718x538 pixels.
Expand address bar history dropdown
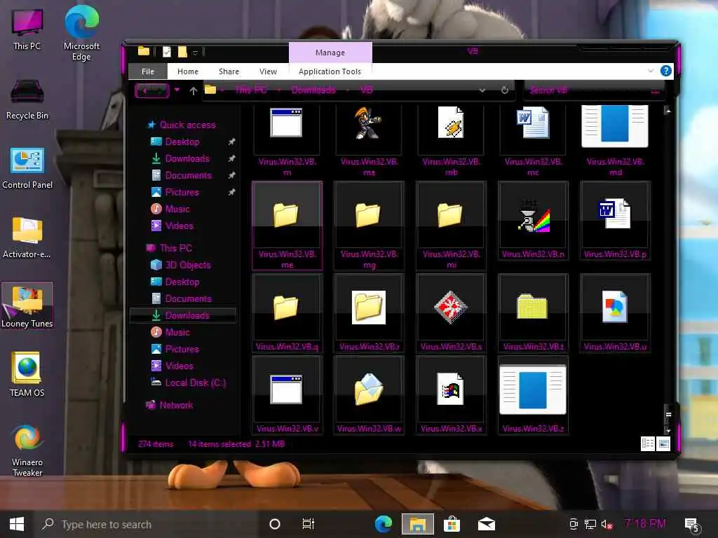click(x=482, y=90)
